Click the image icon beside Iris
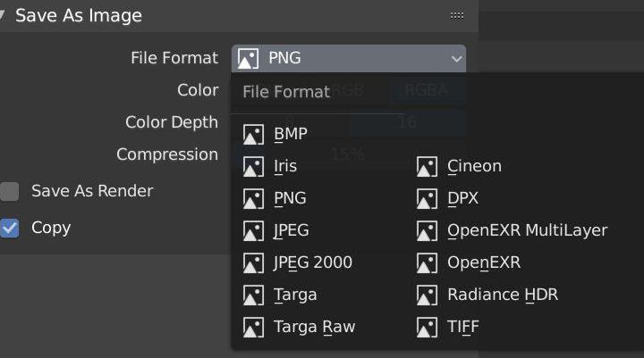This screenshot has height=358, width=644. [253, 166]
